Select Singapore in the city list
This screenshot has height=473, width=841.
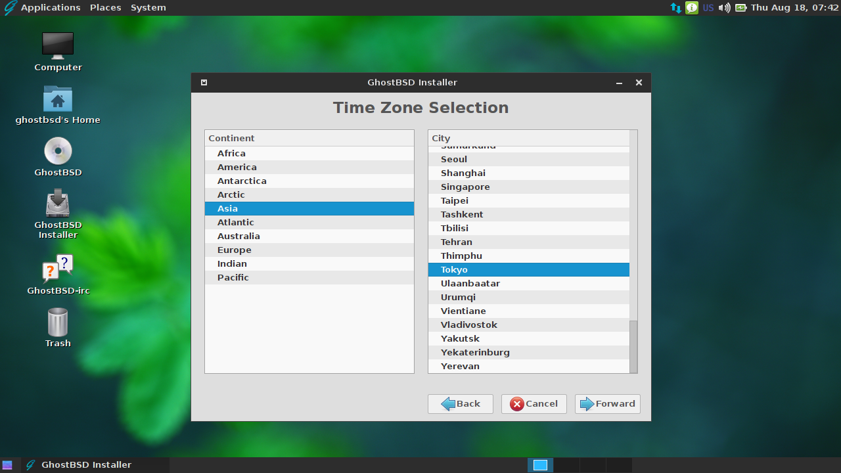(529, 187)
